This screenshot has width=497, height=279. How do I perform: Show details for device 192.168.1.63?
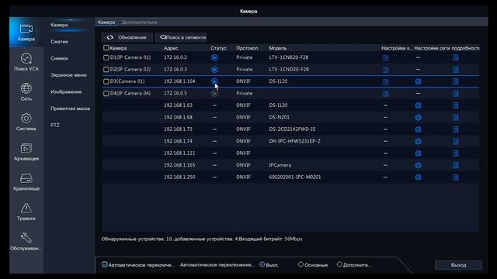pos(456,105)
